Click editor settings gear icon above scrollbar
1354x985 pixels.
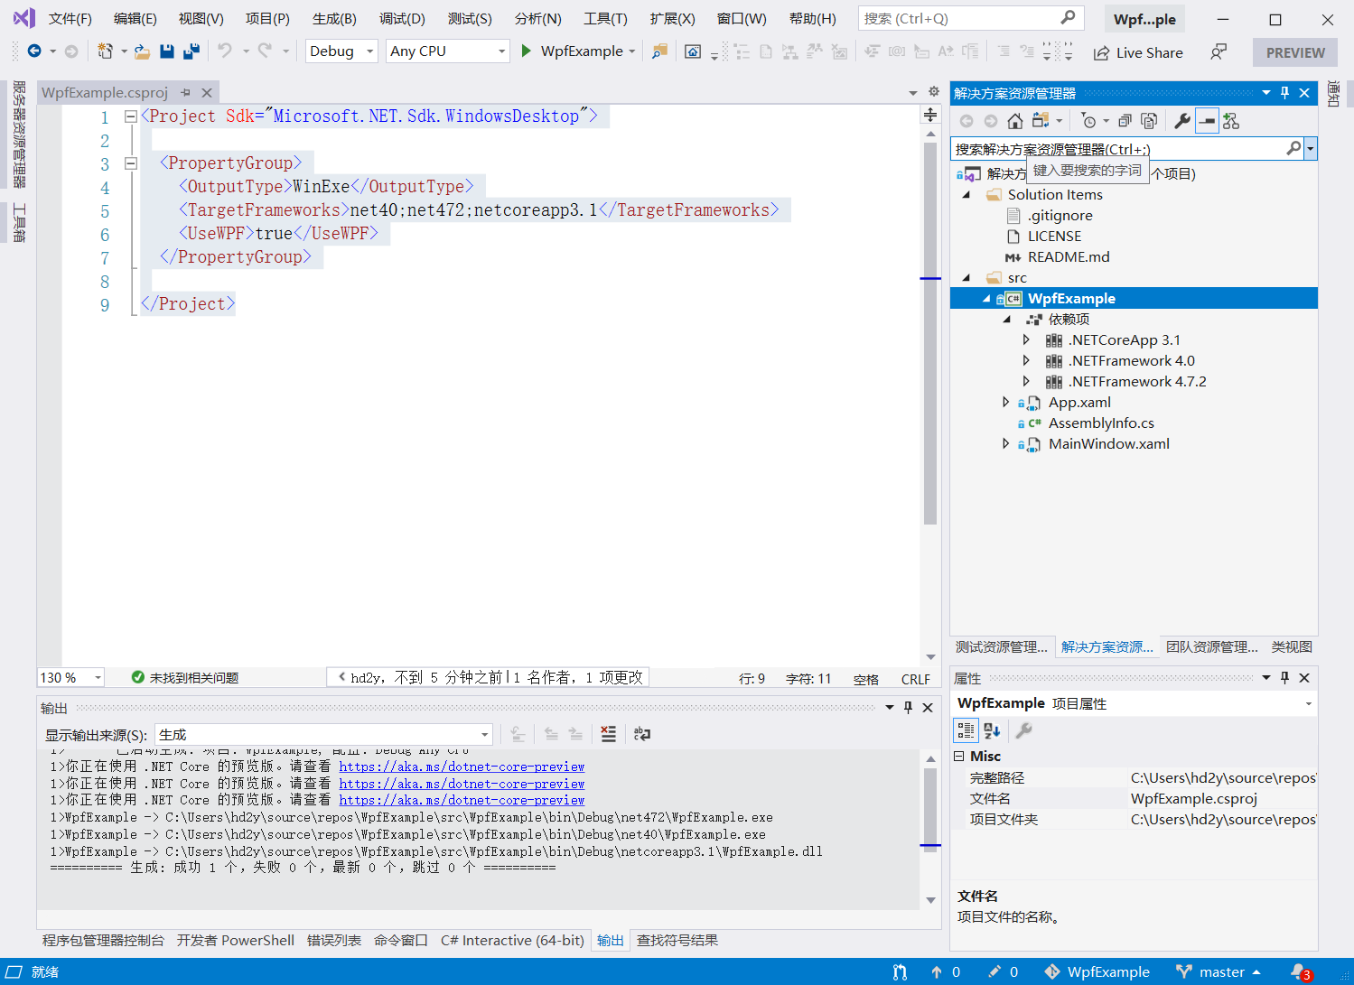click(x=934, y=91)
